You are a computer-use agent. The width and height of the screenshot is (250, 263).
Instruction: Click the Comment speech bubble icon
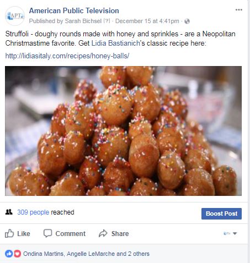pyautogui.click(x=47, y=233)
